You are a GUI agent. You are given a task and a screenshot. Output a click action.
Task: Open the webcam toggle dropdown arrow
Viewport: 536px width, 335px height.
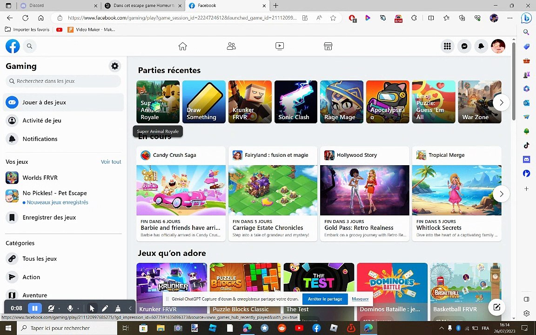pos(60,308)
